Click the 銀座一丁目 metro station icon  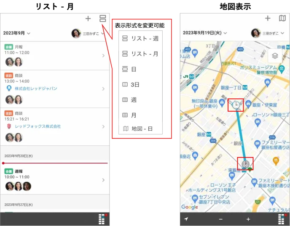[x=245, y=87]
